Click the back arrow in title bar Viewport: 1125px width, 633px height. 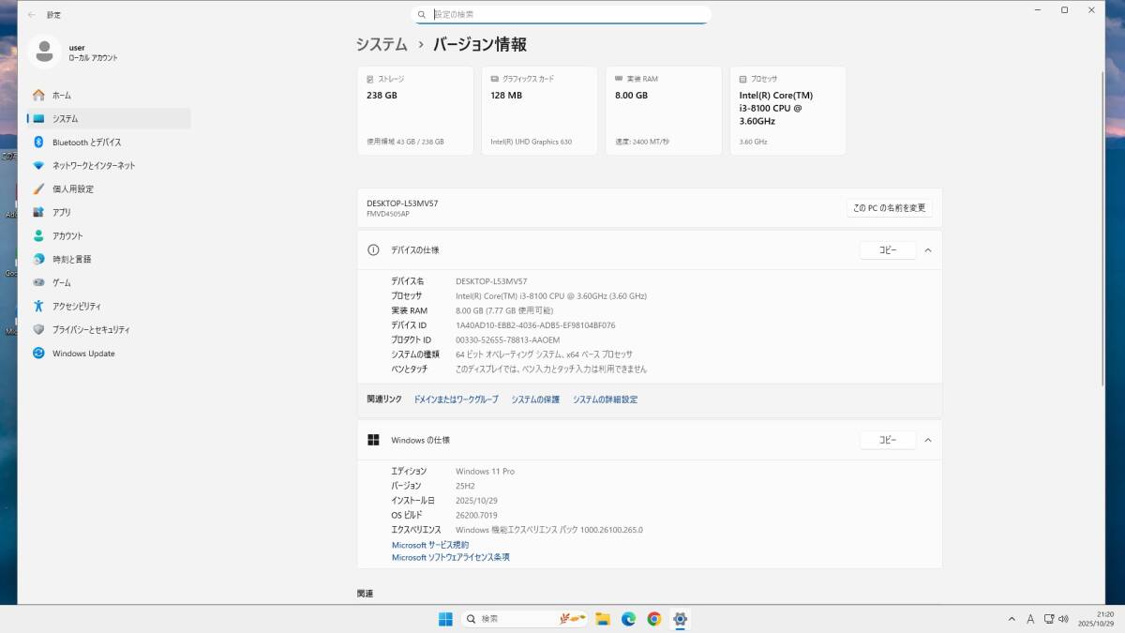(31, 14)
